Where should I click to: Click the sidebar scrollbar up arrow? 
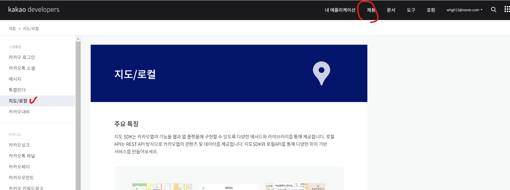click(78, 39)
